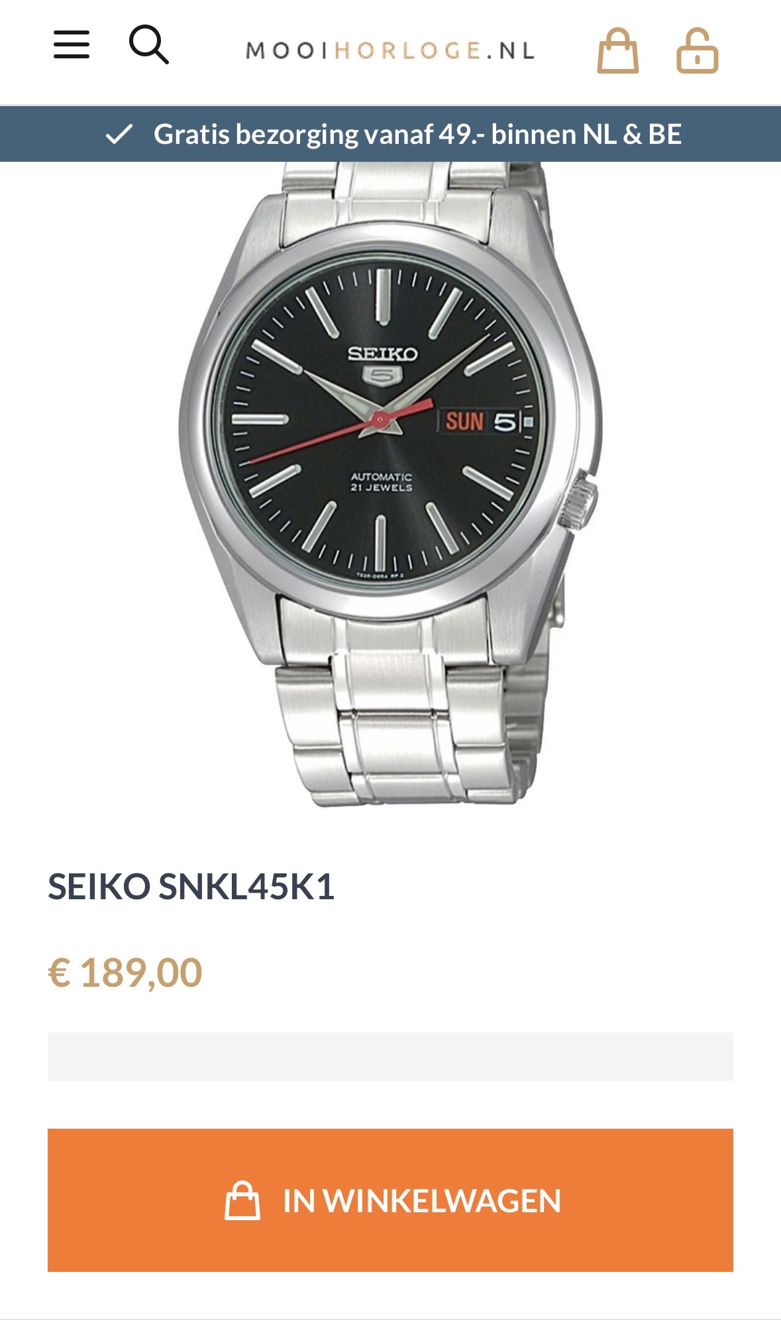781x1323 pixels.
Task: Open the hamburger navigation menu
Action: tap(72, 44)
